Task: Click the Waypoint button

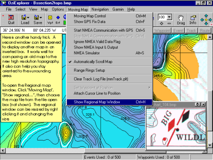Action: 162,30
